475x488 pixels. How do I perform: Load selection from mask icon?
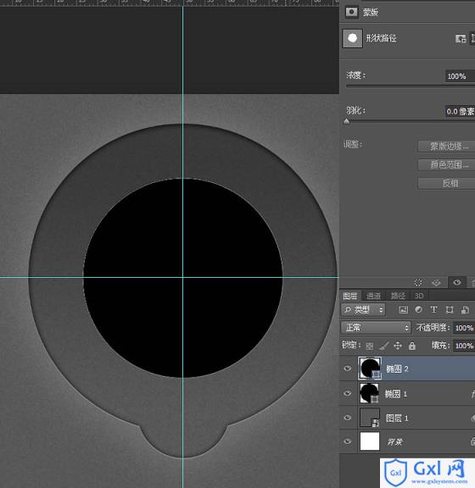418,283
